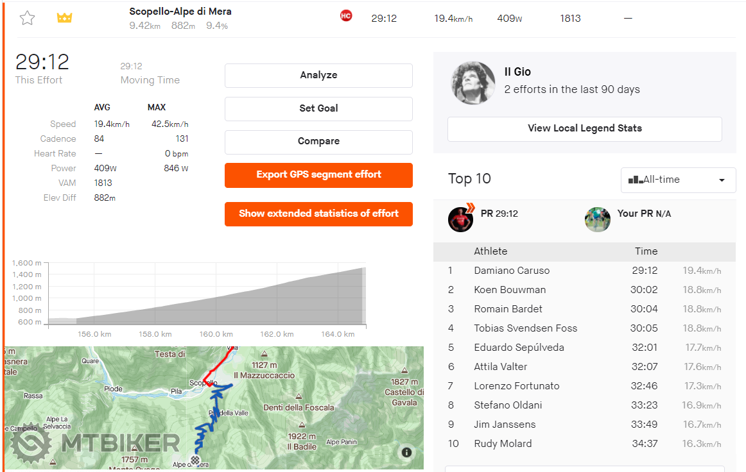The height and width of the screenshot is (472, 746).
Task: Open Il Gio's local legend photo
Action: 473,83
